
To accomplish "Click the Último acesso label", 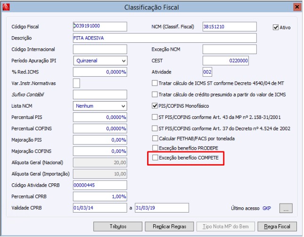I will (x=245, y=208).
